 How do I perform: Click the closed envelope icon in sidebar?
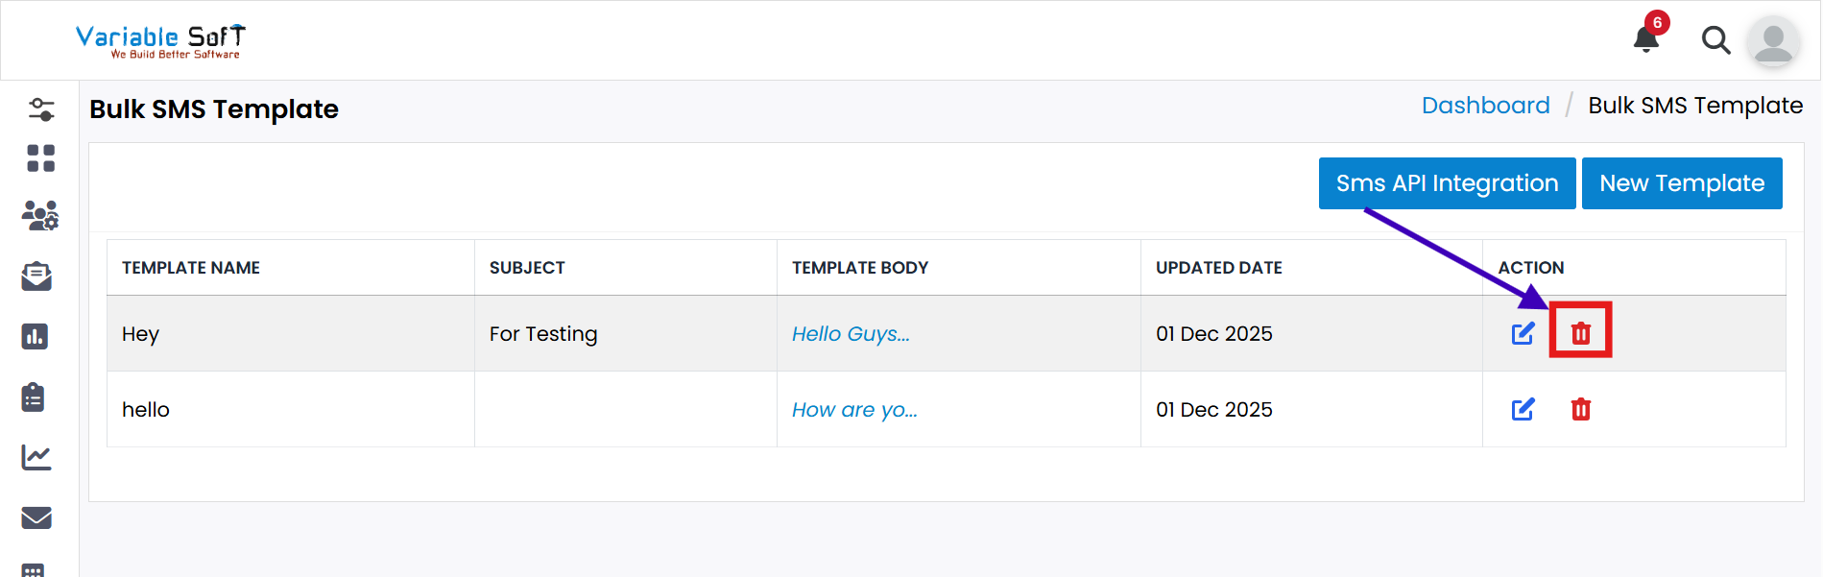(36, 517)
